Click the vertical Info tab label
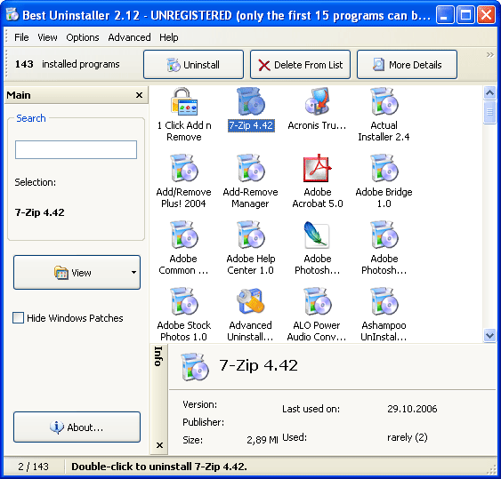 click(158, 356)
